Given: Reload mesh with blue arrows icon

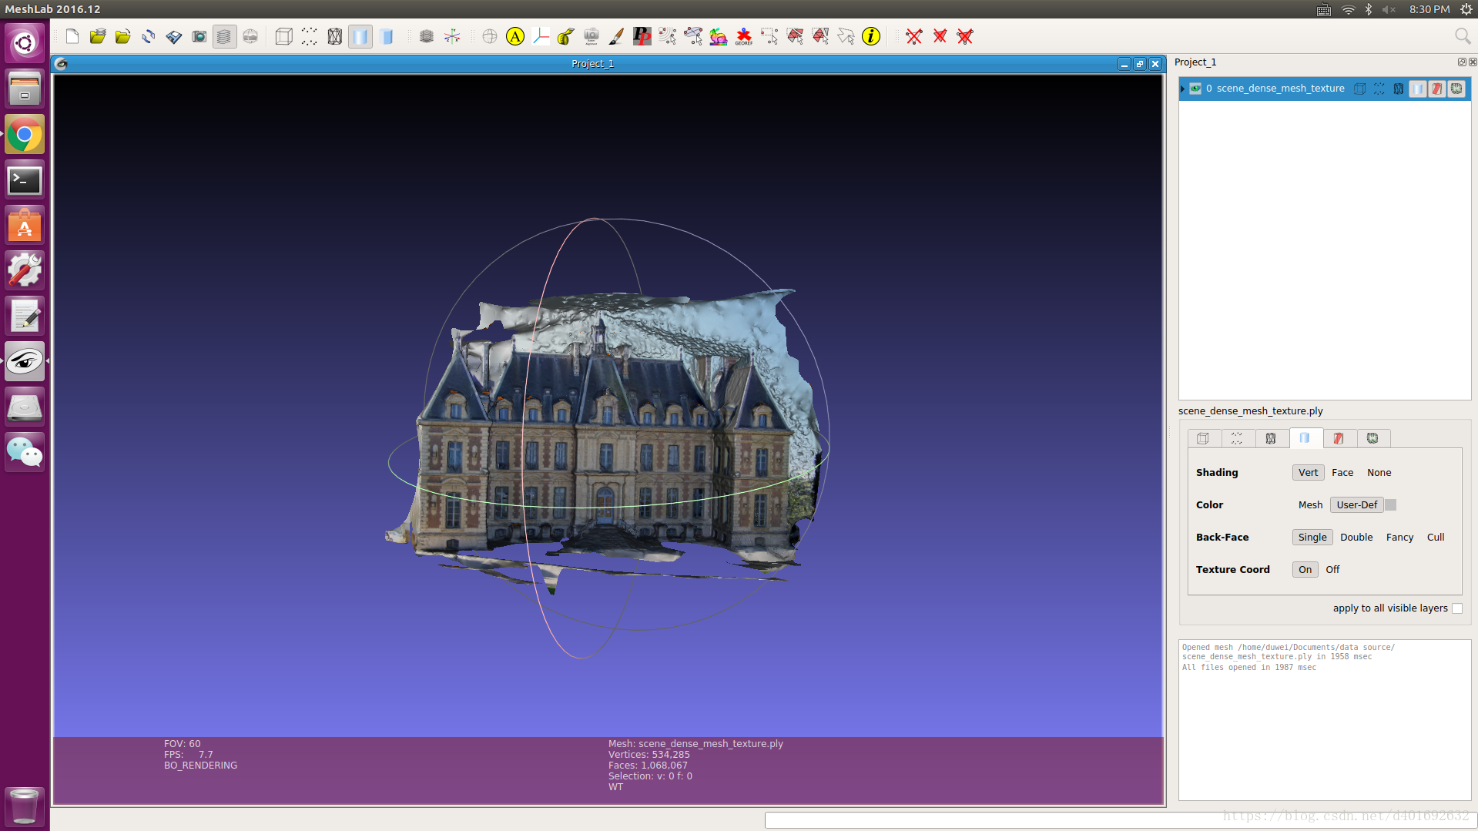Looking at the screenshot, I should point(149,36).
